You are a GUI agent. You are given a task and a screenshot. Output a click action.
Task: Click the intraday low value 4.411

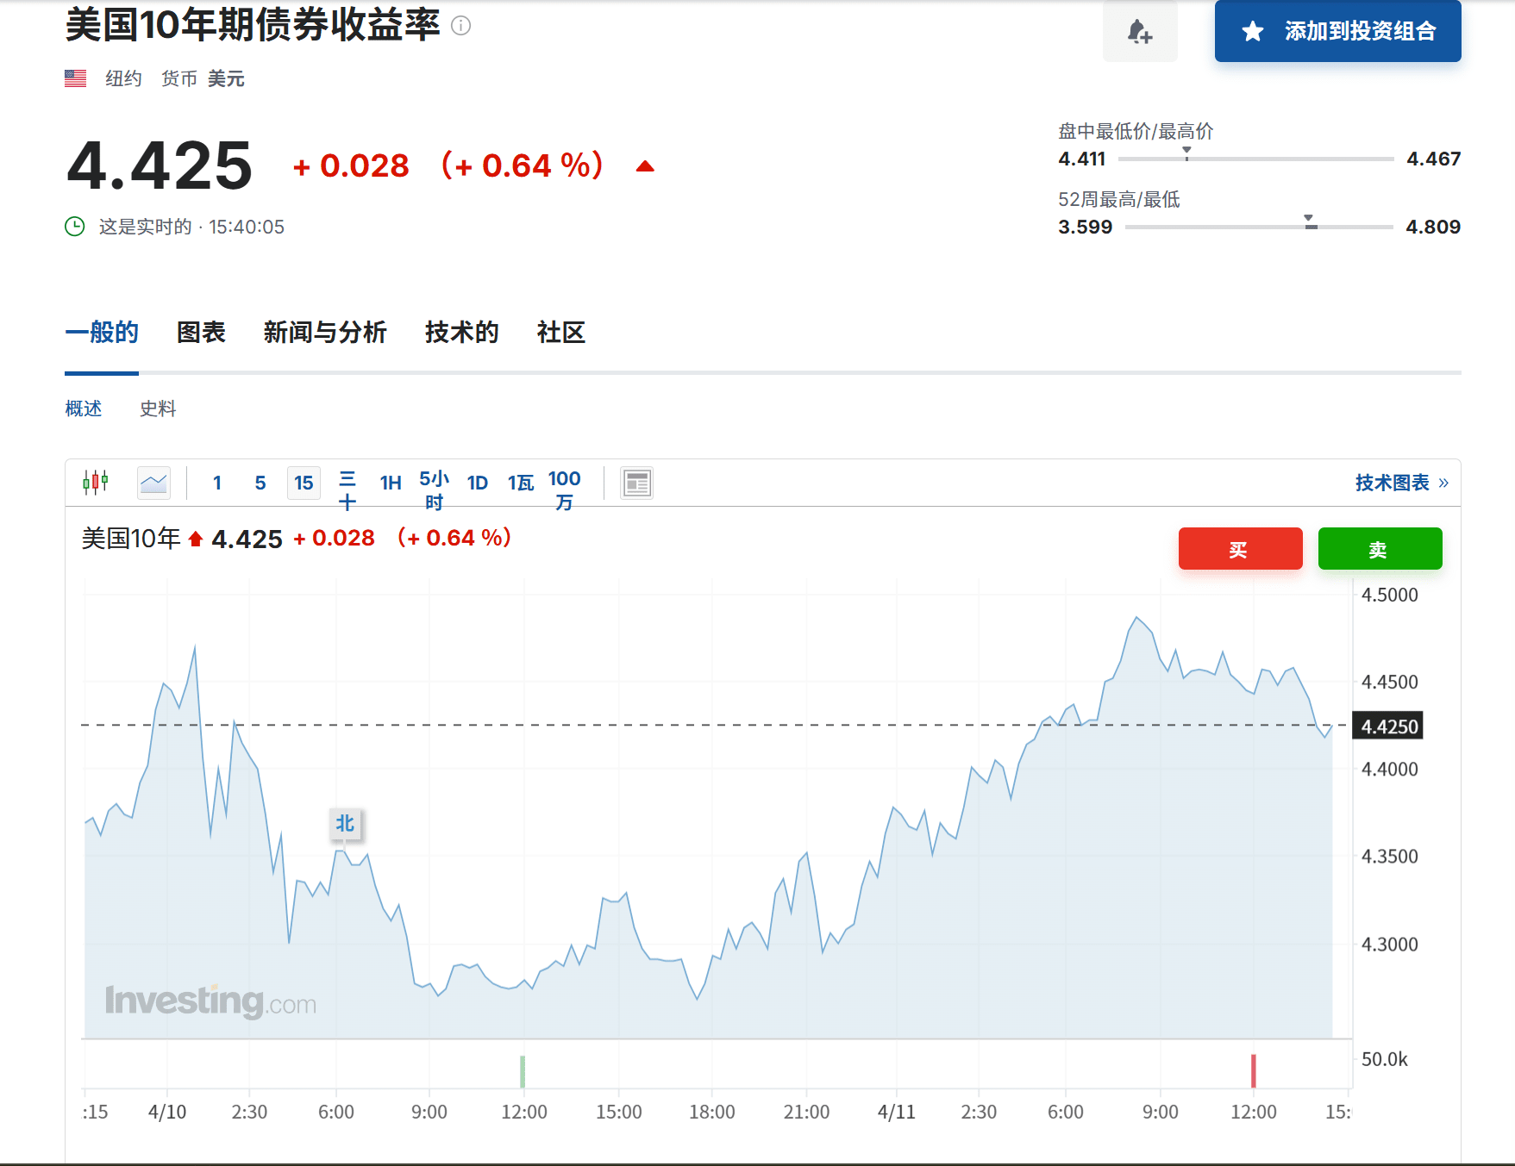coord(1082,159)
